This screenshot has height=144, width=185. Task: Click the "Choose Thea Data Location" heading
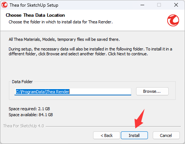point(35,15)
